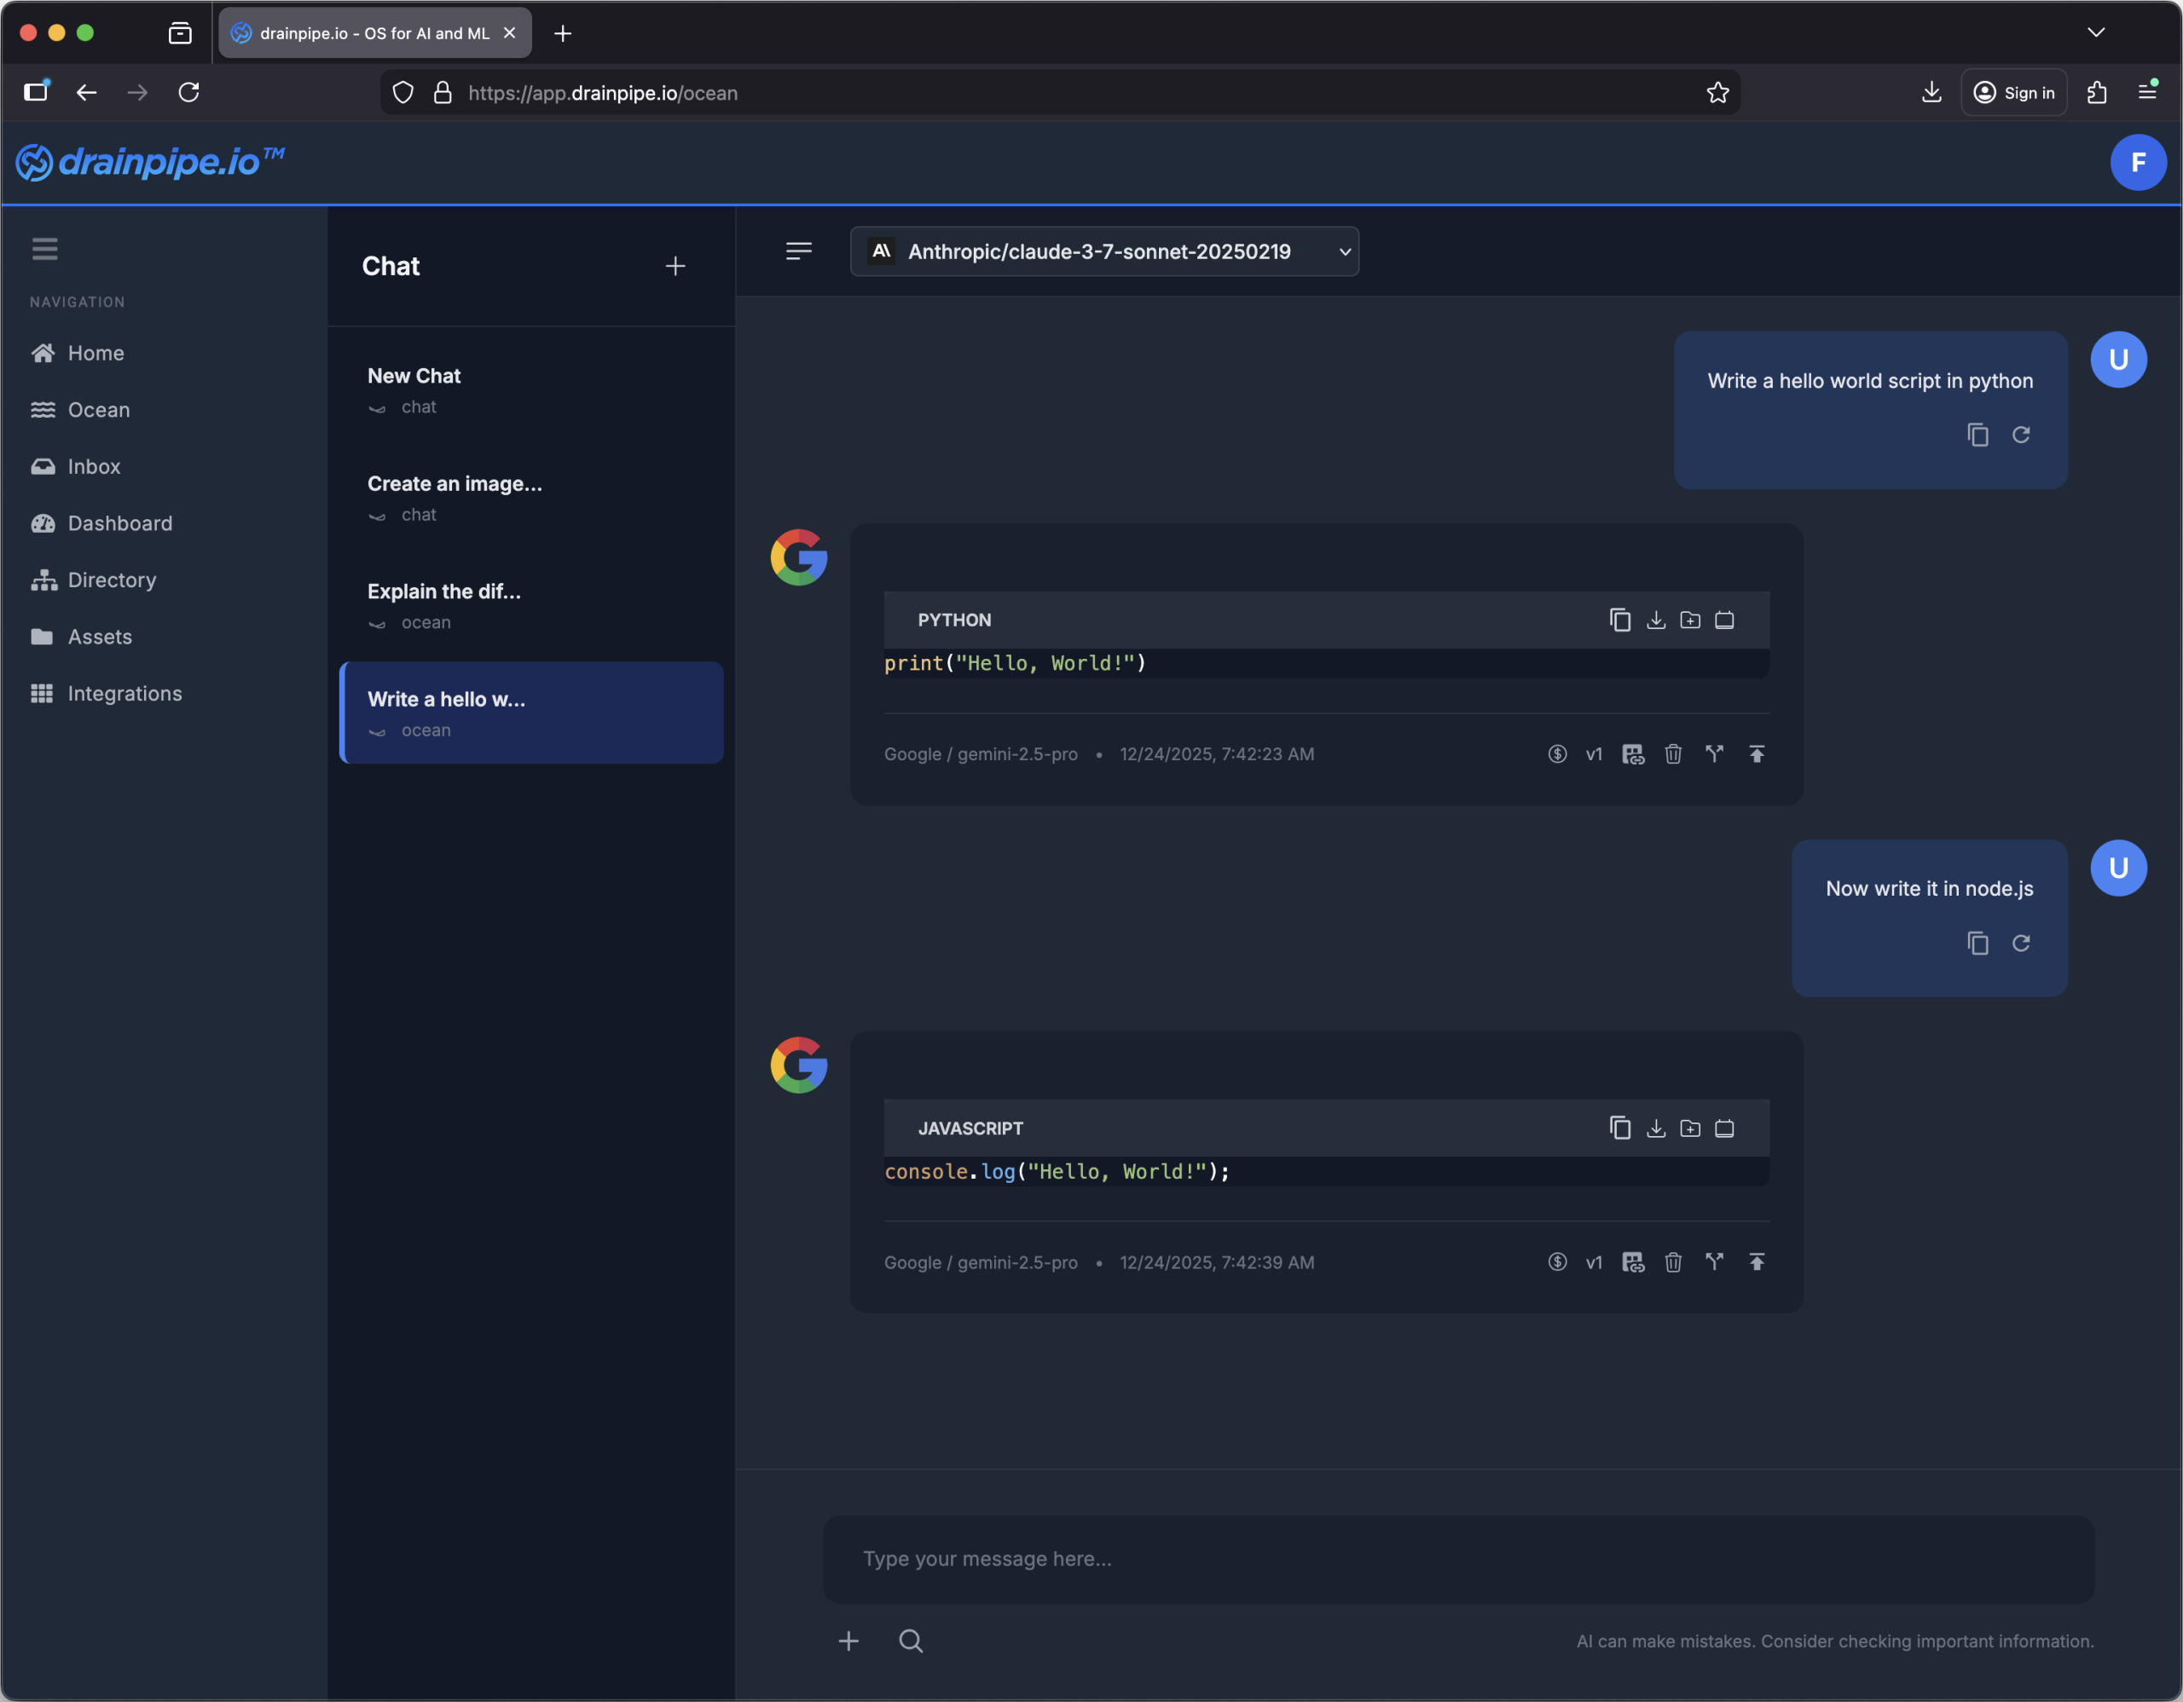Open the browser tab list chevron
Viewport: 2183px width, 1702px height.
click(x=2095, y=33)
